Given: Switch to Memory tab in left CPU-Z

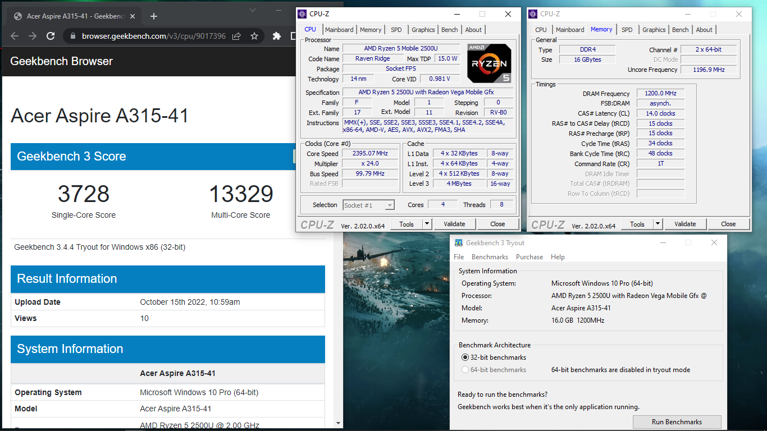Looking at the screenshot, I should (371, 30).
